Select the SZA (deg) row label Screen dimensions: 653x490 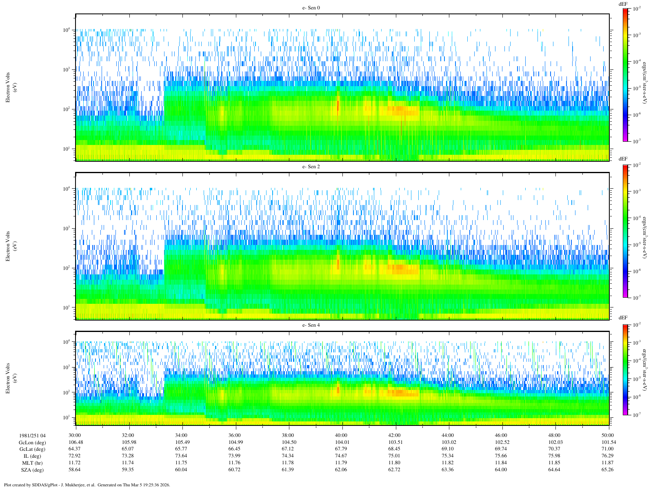click(x=32, y=470)
